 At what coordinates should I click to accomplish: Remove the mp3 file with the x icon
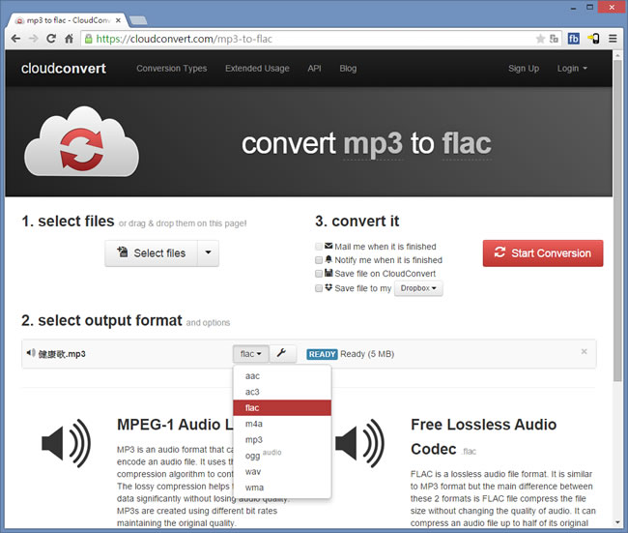pos(584,352)
